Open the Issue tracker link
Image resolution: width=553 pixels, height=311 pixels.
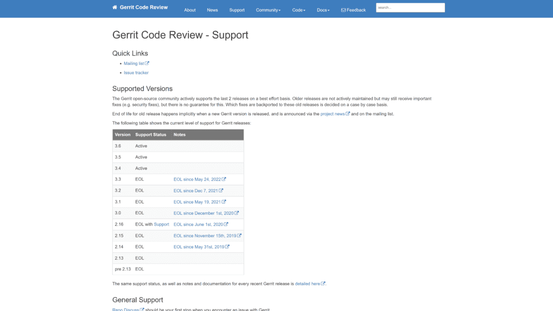[136, 73]
